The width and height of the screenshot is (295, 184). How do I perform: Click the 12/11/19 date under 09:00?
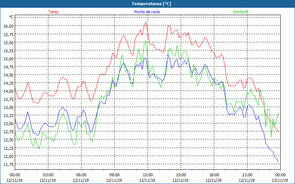click(x=114, y=180)
